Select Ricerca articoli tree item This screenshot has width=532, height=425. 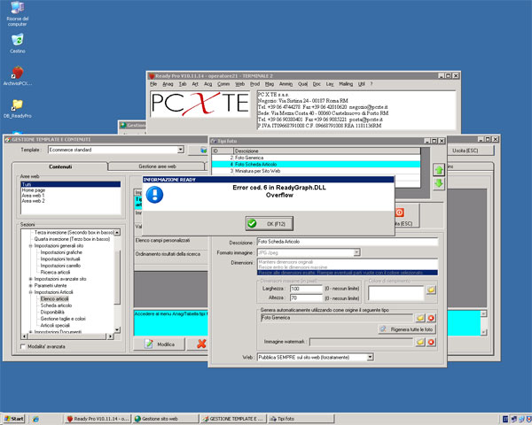(55, 273)
